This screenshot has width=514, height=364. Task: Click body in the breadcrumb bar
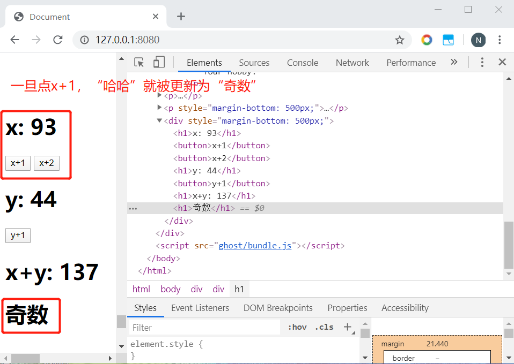[x=171, y=289]
